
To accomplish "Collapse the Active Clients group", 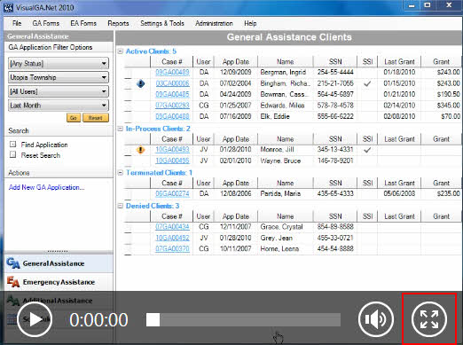I will click(121, 51).
